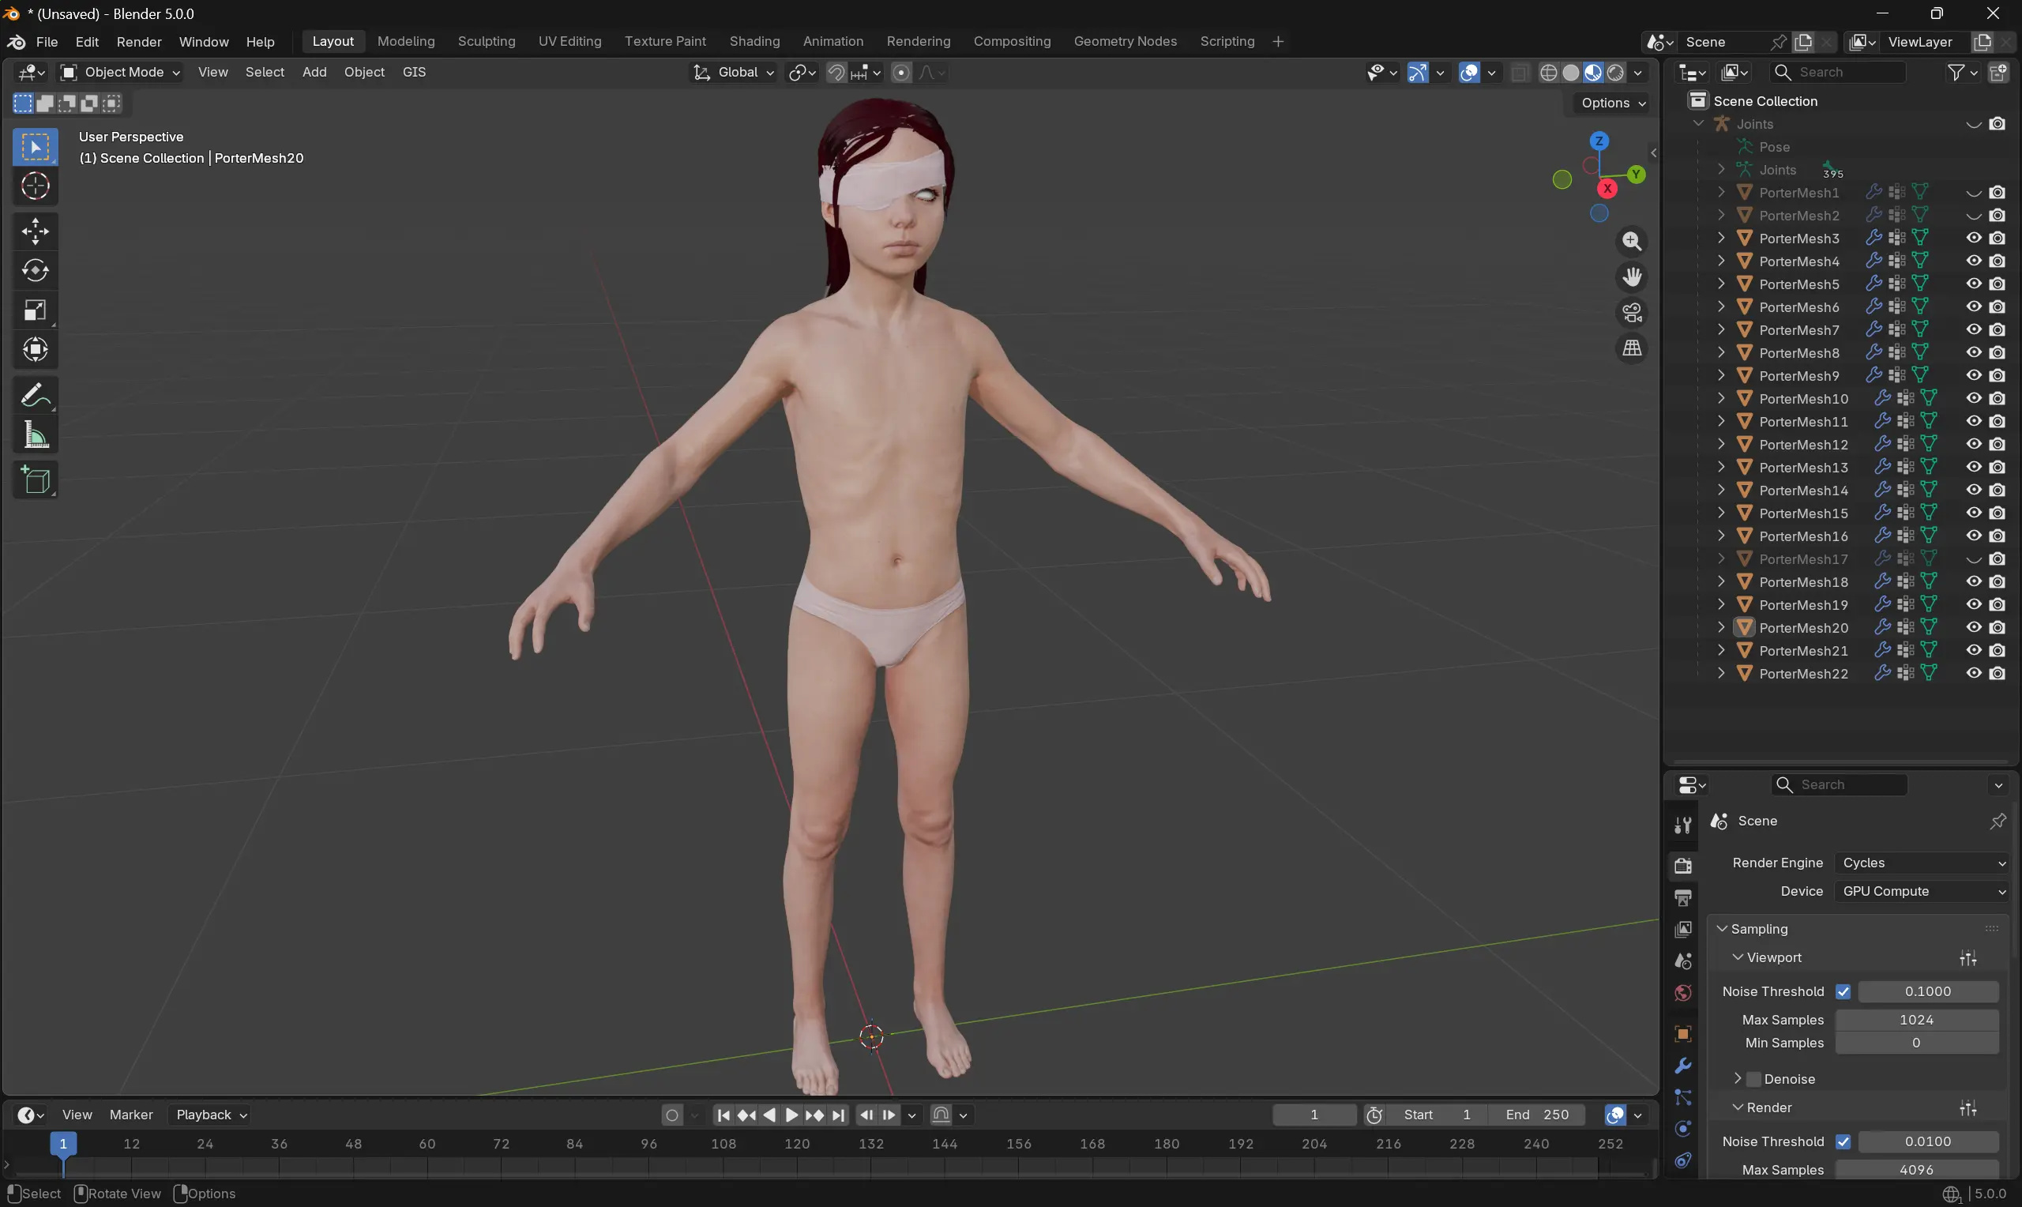The image size is (2022, 1207).
Task: Select the Annotate tool
Action: (35, 396)
